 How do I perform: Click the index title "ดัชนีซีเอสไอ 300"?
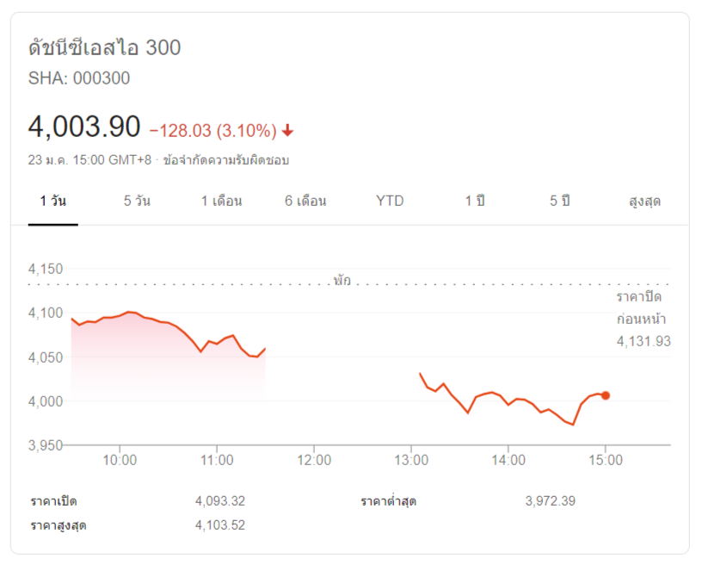point(104,47)
